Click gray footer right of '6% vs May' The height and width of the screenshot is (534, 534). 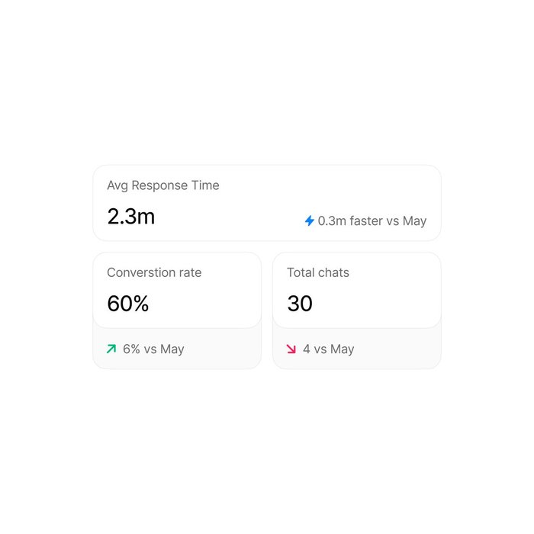(225, 349)
